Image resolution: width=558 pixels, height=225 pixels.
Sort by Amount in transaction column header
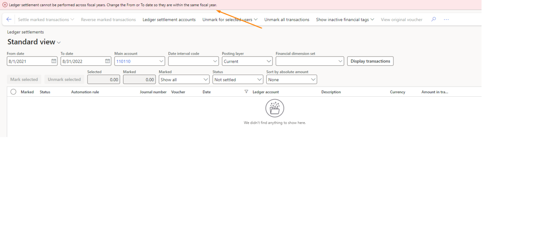tap(435, 92)
